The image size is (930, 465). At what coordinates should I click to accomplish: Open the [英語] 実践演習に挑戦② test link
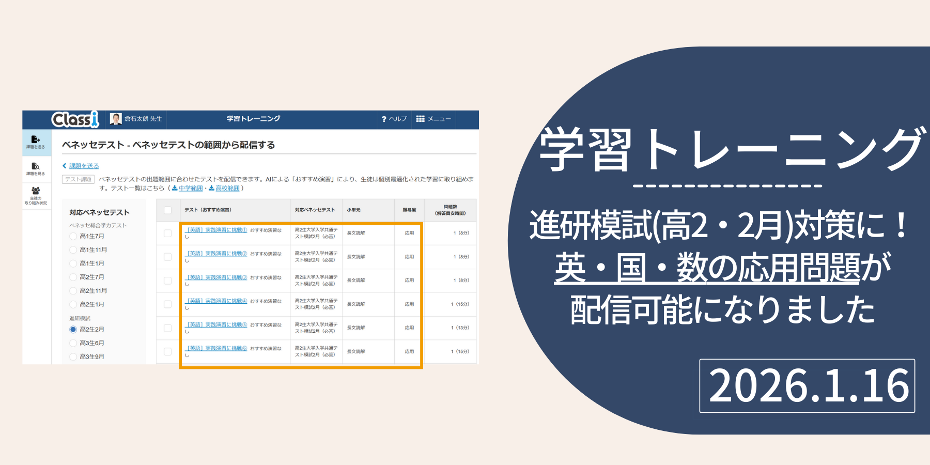[216, 254]
